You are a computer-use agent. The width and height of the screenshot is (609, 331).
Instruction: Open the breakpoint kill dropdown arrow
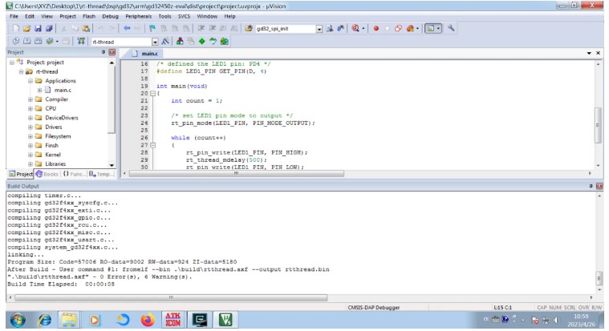pyautogui.click(x=417, y=28)
